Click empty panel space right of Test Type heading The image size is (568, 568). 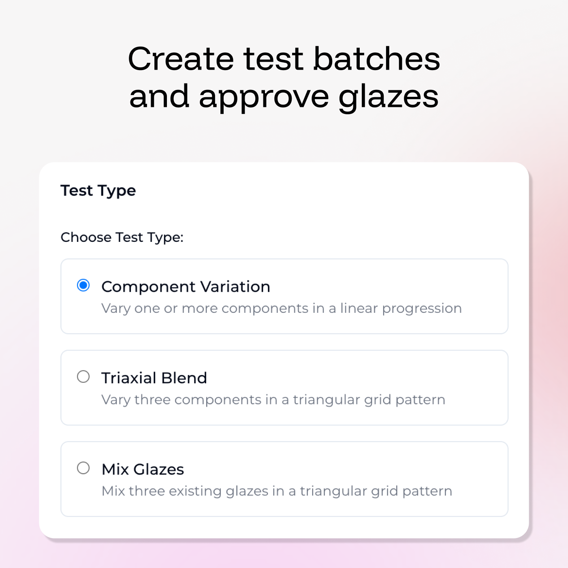click(324, 190)
